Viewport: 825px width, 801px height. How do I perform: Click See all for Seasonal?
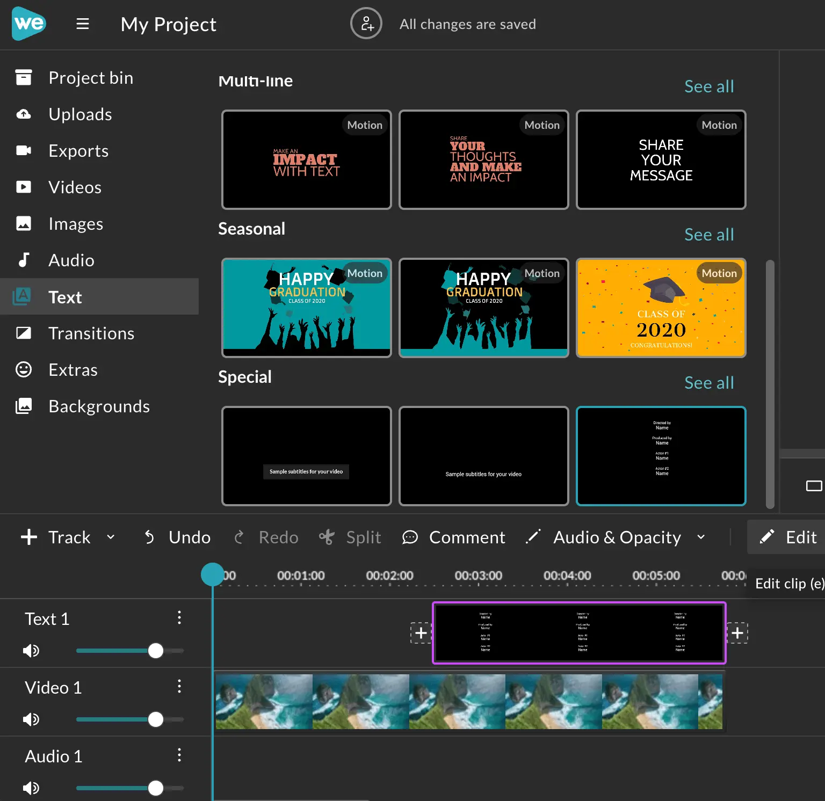[709, 235]
